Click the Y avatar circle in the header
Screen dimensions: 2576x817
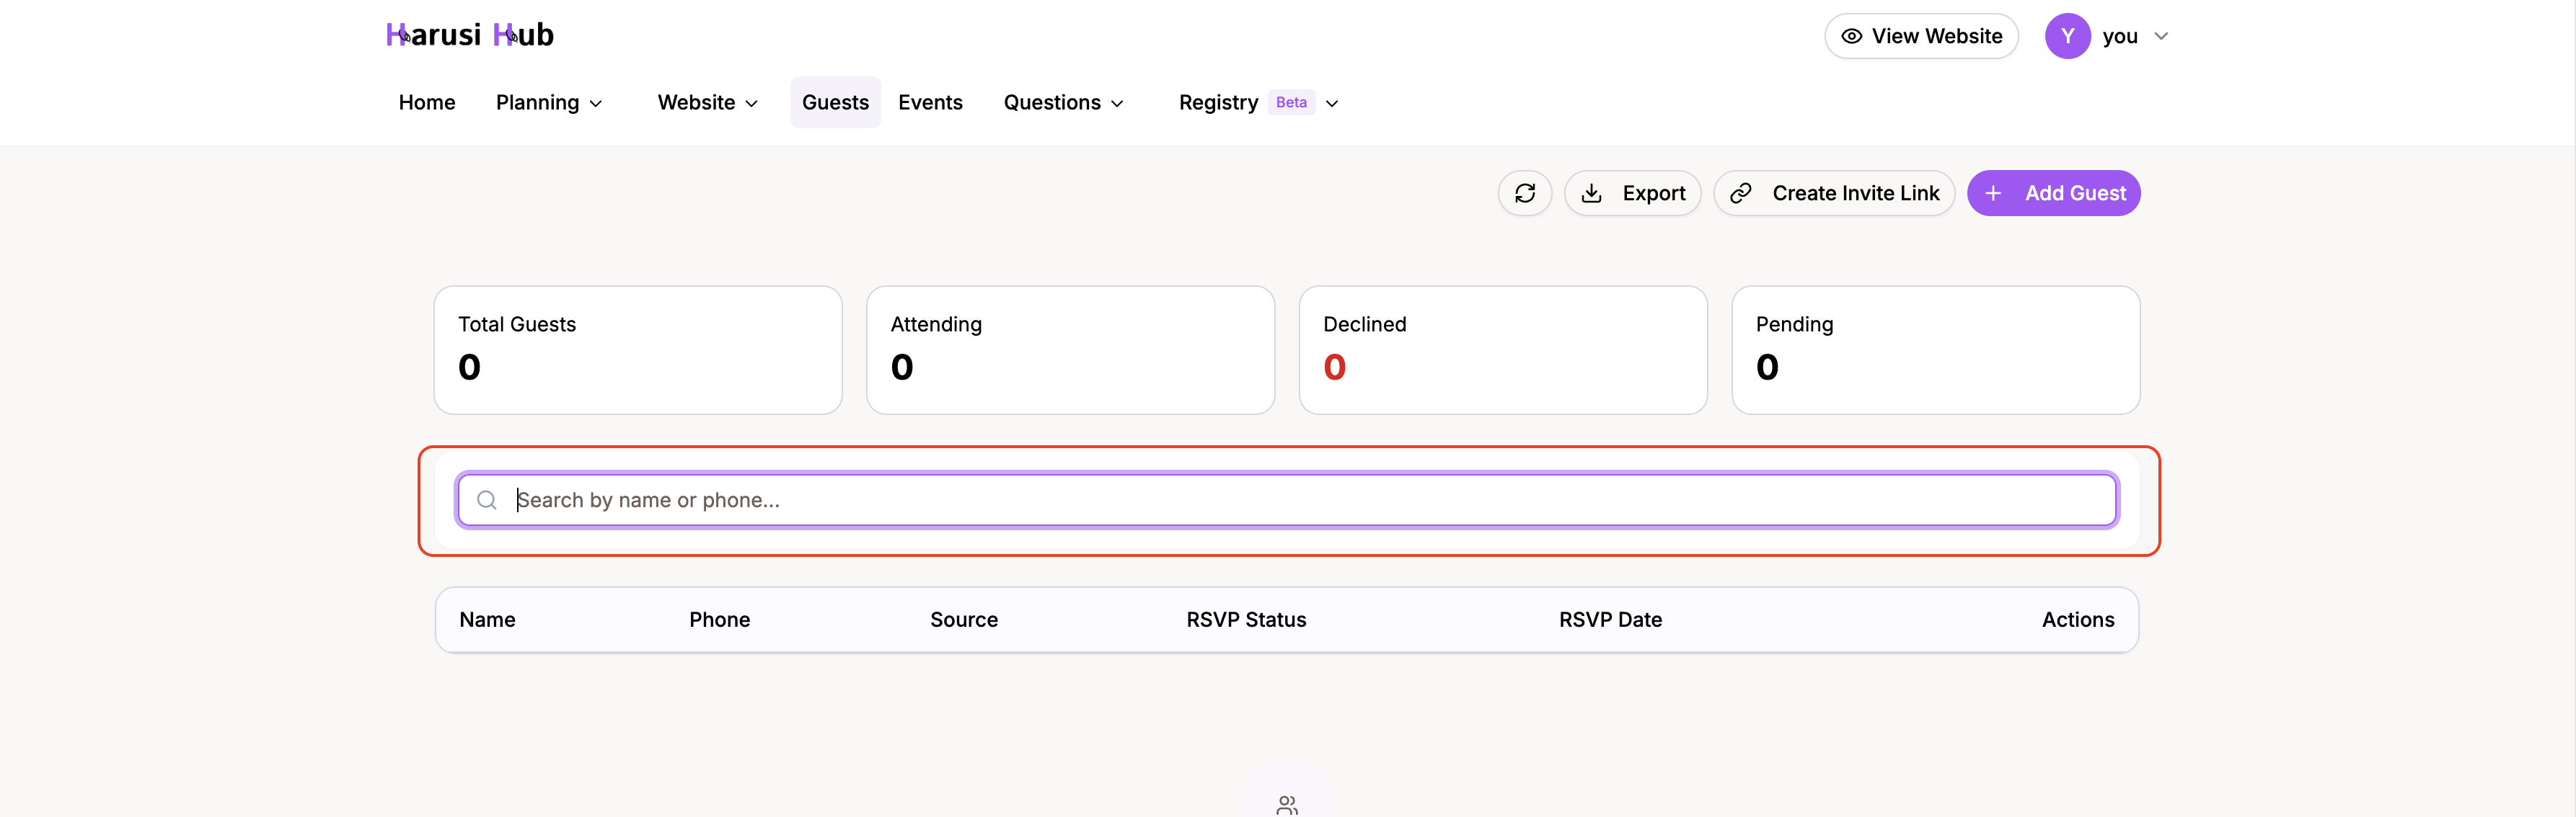[x=2067, y=36]
